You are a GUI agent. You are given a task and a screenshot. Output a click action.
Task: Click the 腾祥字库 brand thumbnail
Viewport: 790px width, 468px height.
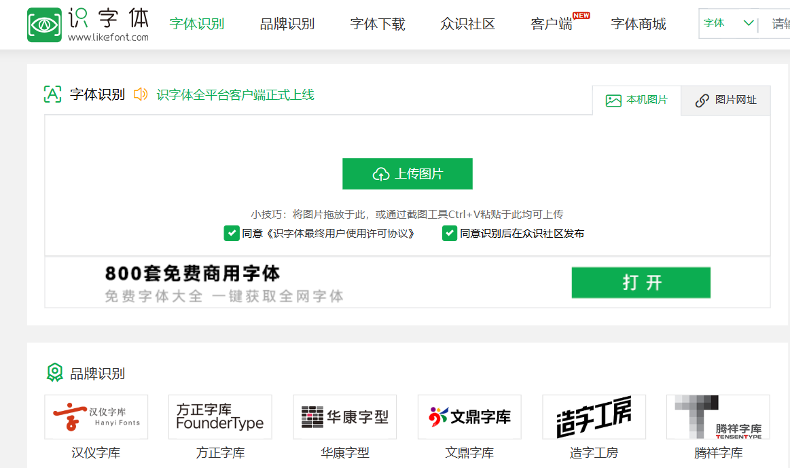[x=718, y=417]
